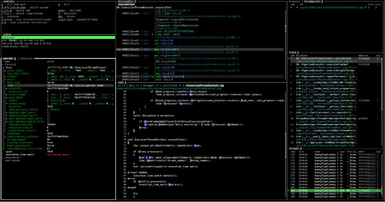
Task: Expand the processor pointer
Action: click(7, 88)
